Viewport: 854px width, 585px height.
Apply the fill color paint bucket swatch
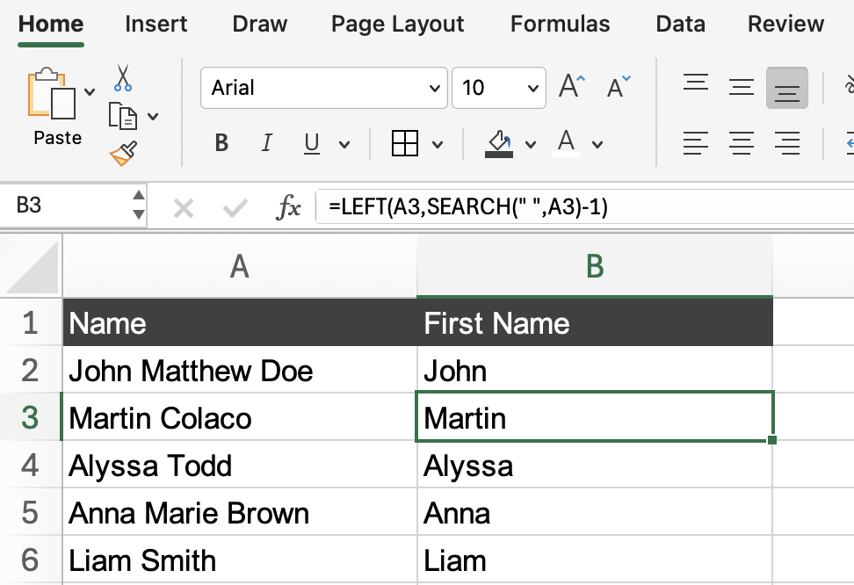499,143
